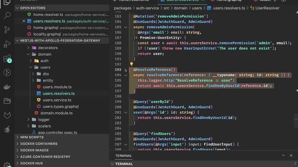Click the lightbulb quick fix icon
Viewport: 298px width, 167px height.
(131, 64)
